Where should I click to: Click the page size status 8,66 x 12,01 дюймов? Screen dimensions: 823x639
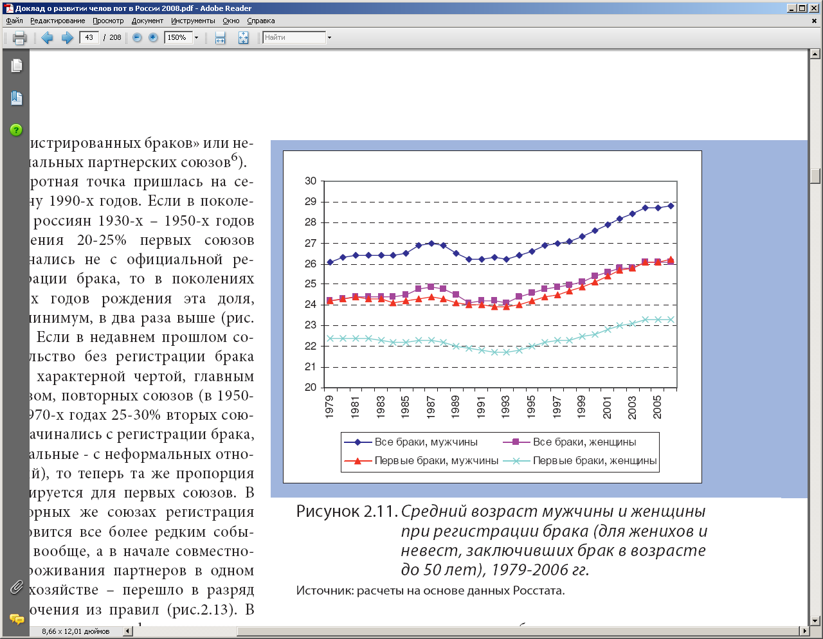pyautogui.click(x=76, y=631)
